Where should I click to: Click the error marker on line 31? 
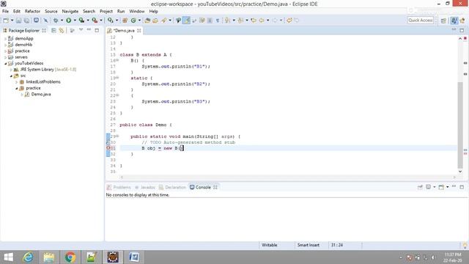pyautogui.click(x=108, y=148)
